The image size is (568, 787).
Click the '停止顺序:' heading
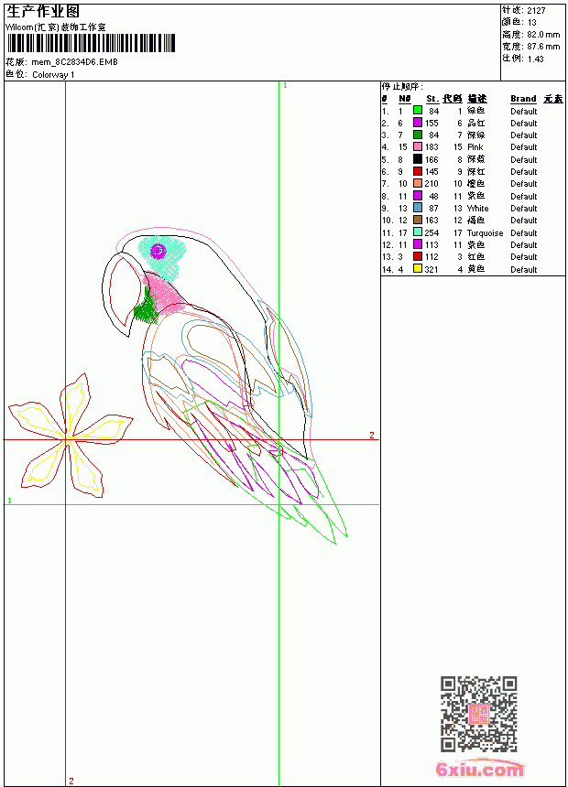pos(402,87)
